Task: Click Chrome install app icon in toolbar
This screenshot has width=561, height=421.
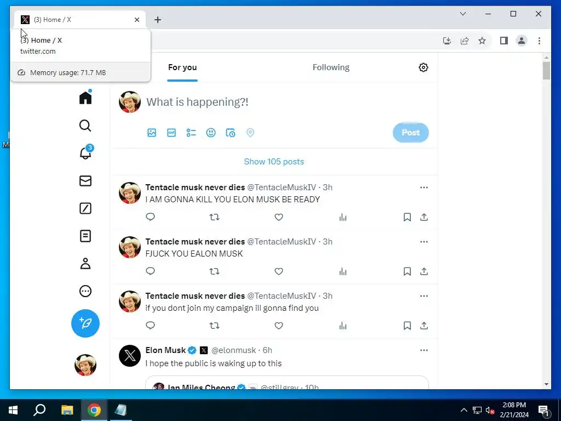Action: (447, 41)
